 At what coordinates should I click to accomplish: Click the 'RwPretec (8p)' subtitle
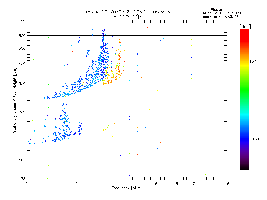click(126, 16)
